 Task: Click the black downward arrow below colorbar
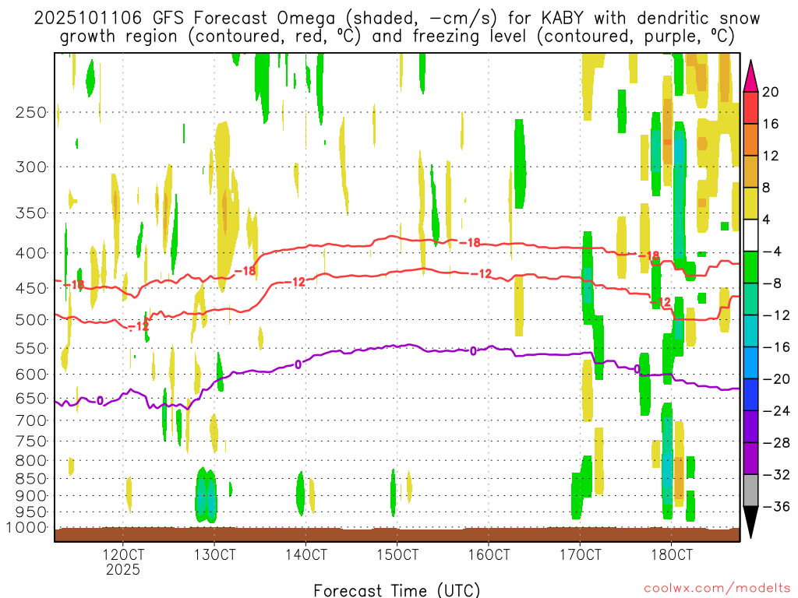point(750,522)
